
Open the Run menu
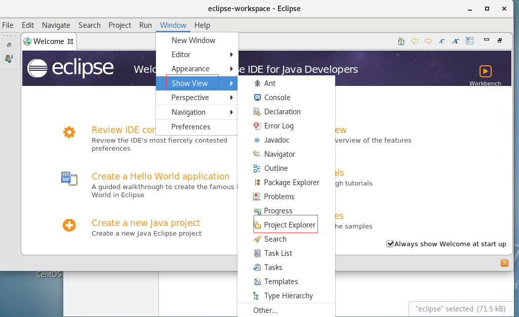click(x=145, y=25)
